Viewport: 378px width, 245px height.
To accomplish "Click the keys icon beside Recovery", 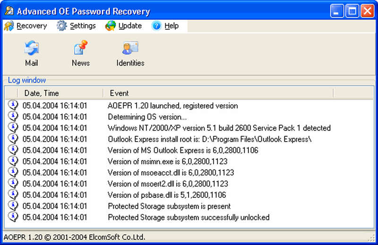I will point(9,26).
